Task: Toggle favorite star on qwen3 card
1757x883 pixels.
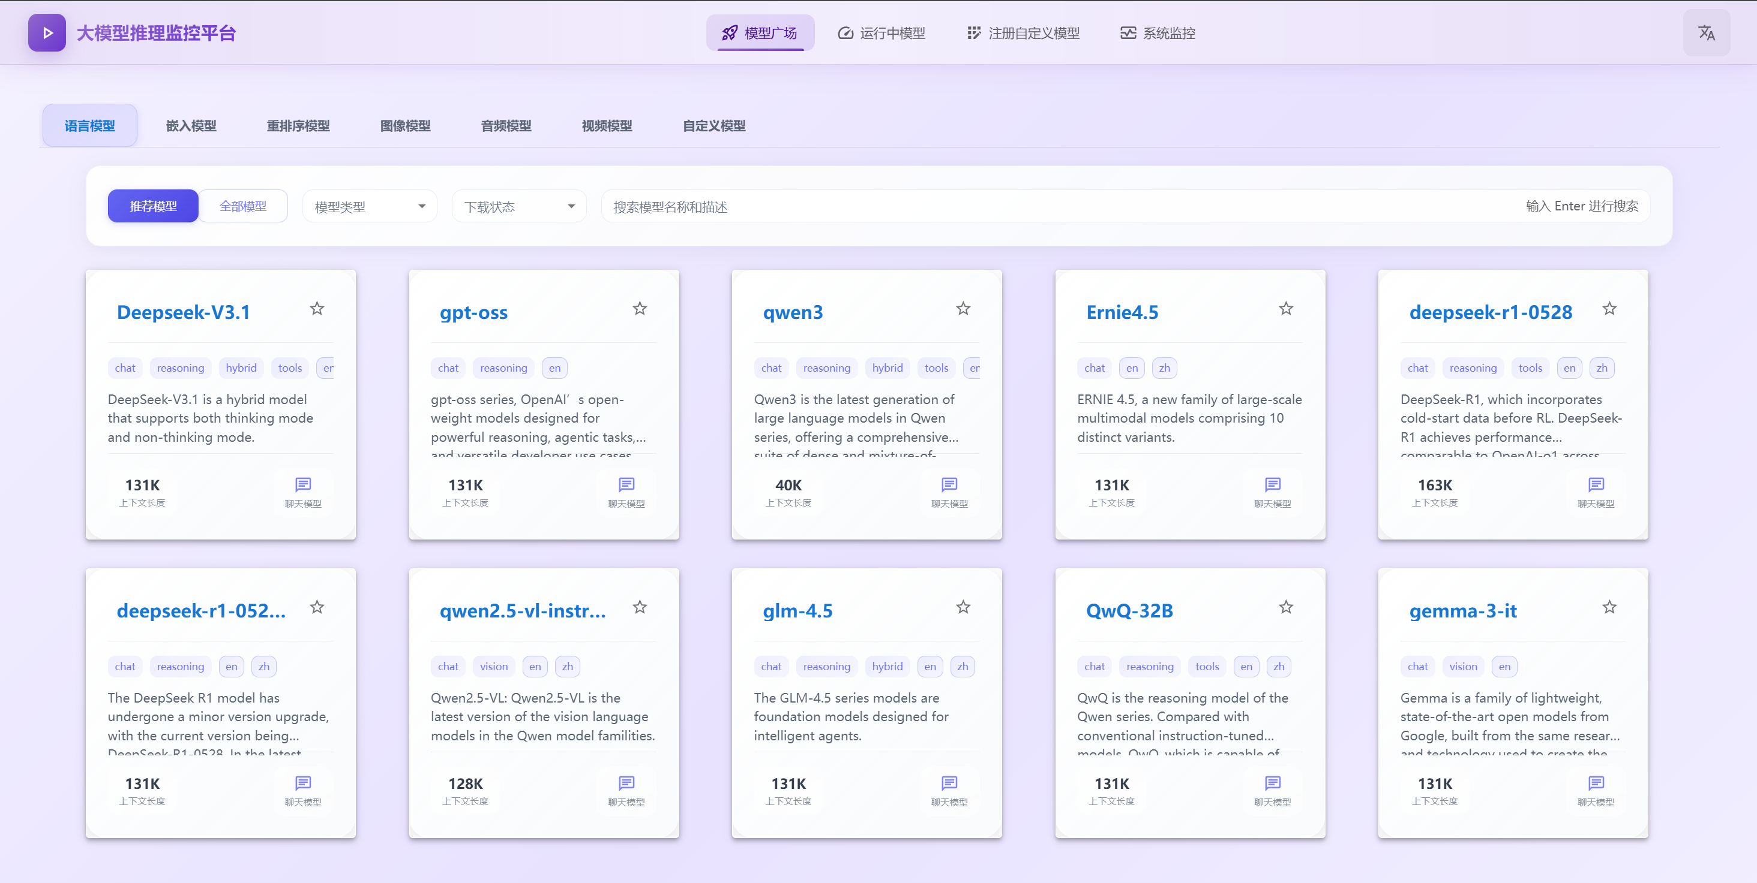Action: 963,309
